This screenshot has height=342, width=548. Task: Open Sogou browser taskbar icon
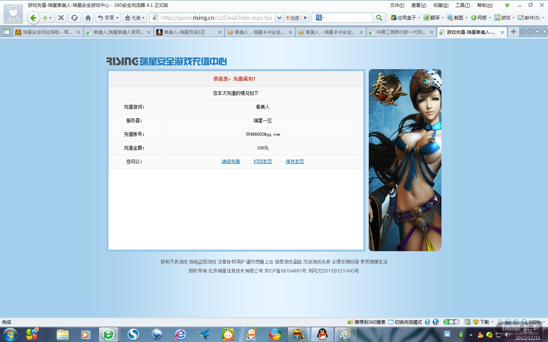[x=134, y=335]
